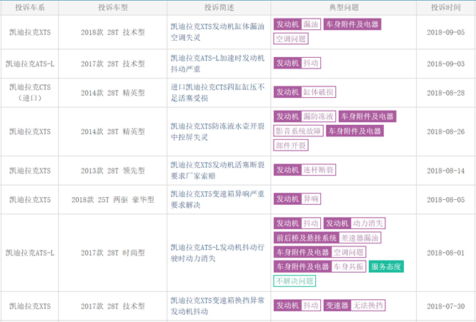Image resolution: width=476 pixels, height=322 pixels.
Task: Select the 漏油 tag in the 2018-09-05 row
Action: pyautogui.click(x=311, y=24)
